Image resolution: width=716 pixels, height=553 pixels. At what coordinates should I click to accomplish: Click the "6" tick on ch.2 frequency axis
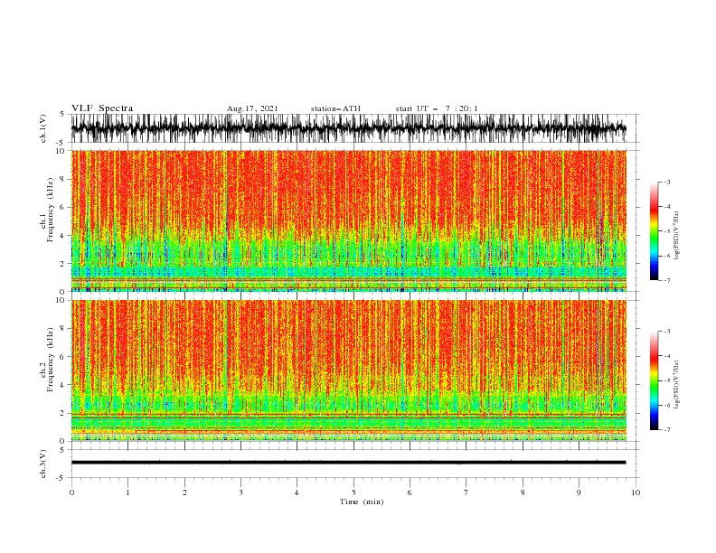(62, 357)
